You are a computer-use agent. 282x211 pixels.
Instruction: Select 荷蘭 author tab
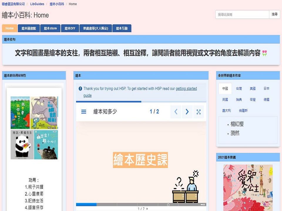coord(253,100)
